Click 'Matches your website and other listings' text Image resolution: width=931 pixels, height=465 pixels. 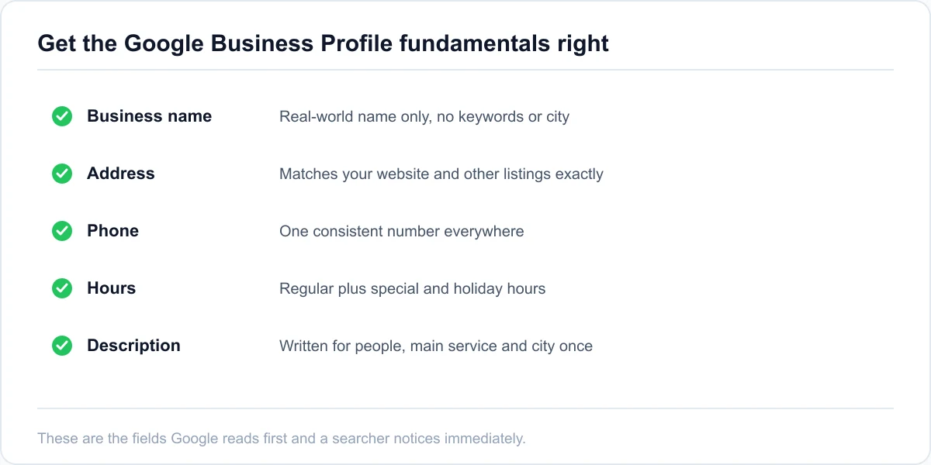point(441,174)
